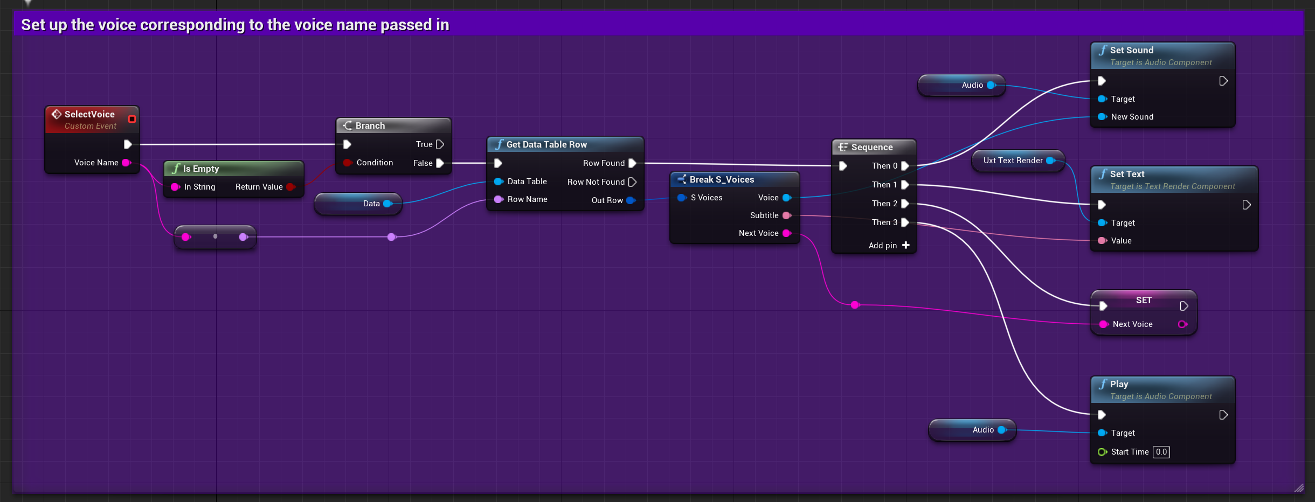This screenshot has width=1315, height=502.
Task: Click the magenta Next Voice reroute node
Action: click(855, 305)
